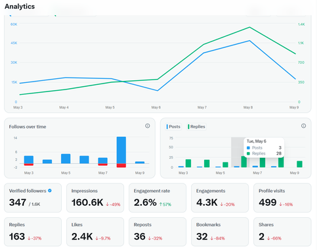Click the -16% profile visits change indicator
The height and width of the screenshot is (250, 321).
tap(286, 205)
